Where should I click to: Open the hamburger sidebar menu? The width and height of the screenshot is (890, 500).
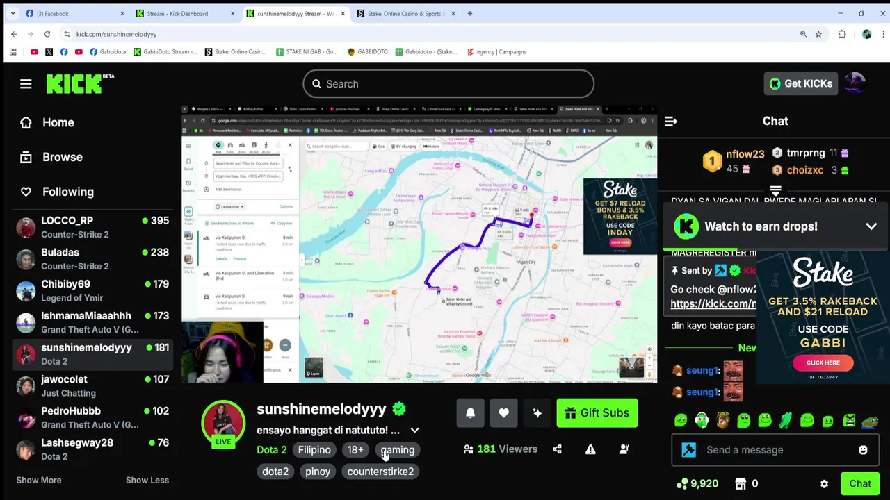(26, 84)
